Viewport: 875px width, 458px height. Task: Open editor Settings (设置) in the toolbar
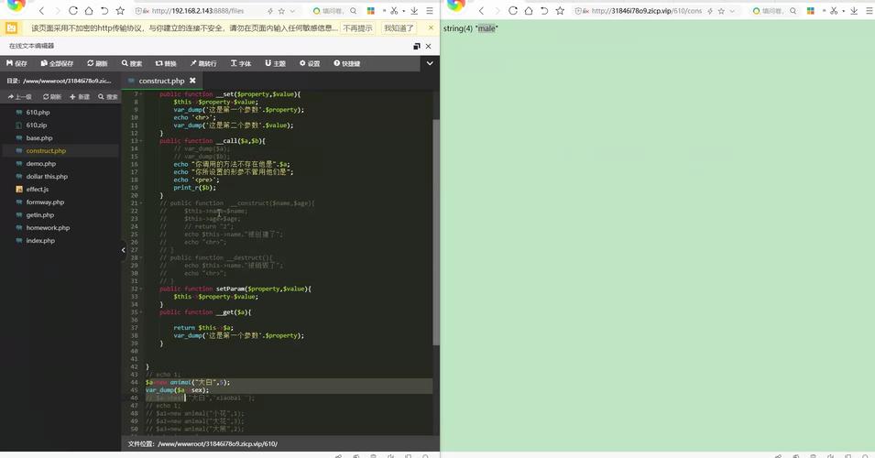click(310, 63)
